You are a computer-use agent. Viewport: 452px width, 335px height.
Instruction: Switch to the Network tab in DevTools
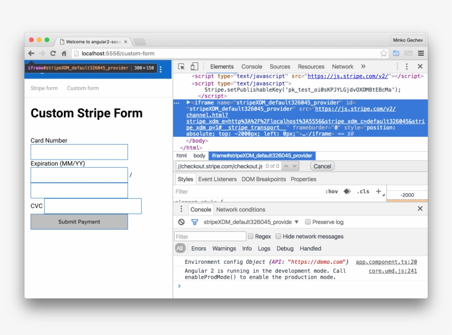[342, 66]
